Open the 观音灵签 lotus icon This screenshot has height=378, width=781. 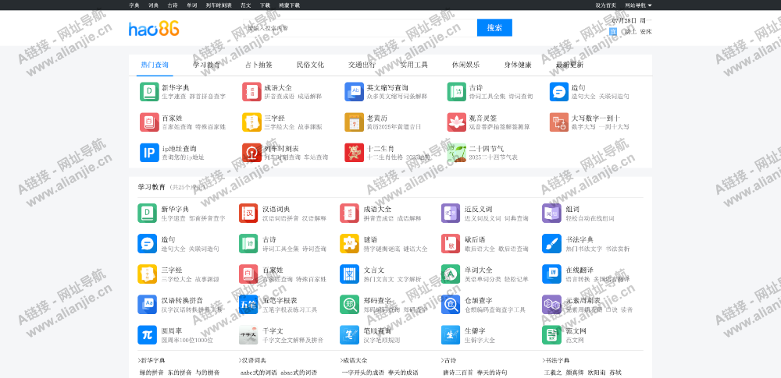[x=457, y=122]
